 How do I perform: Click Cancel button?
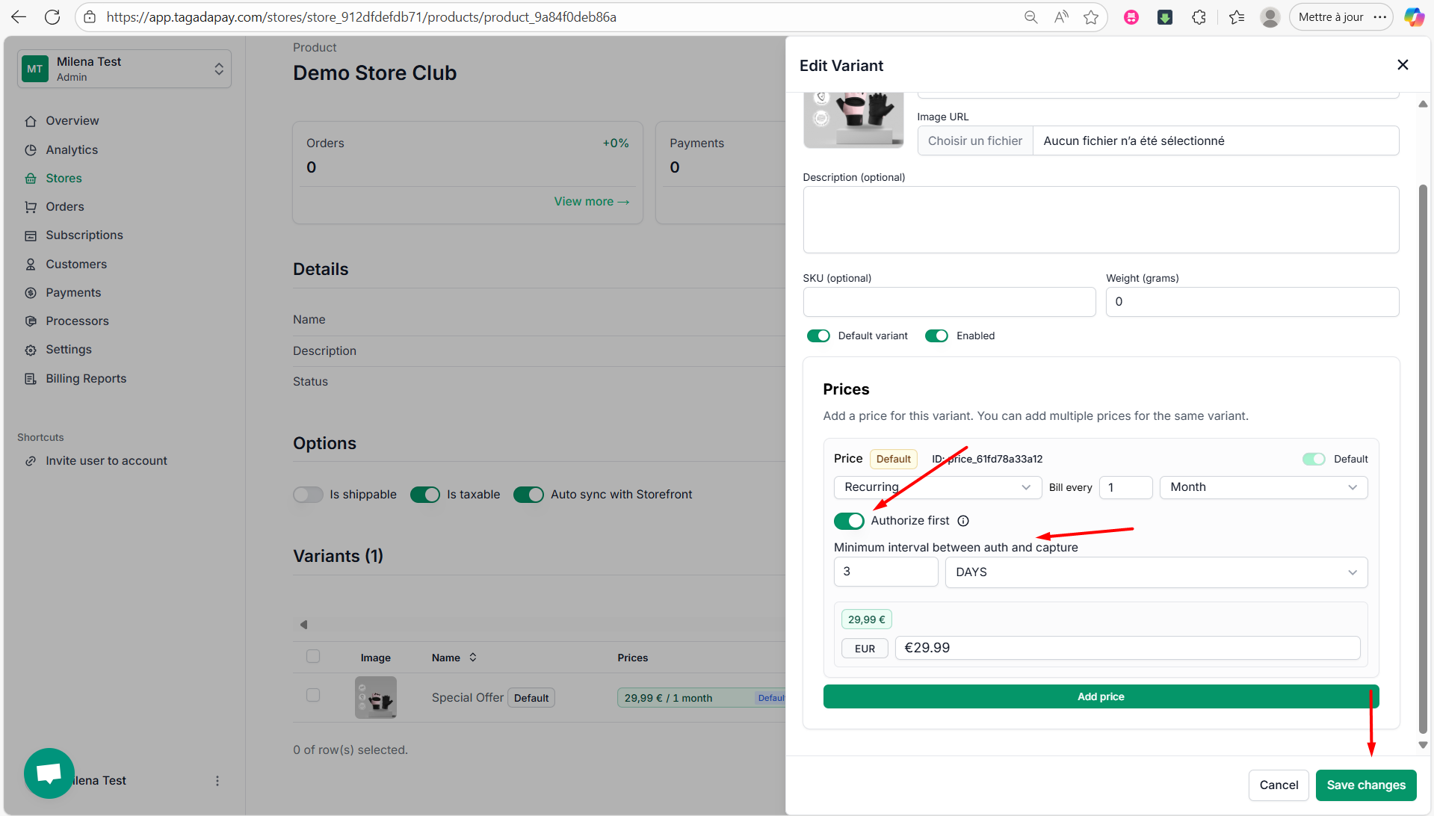coord(1279,785)
